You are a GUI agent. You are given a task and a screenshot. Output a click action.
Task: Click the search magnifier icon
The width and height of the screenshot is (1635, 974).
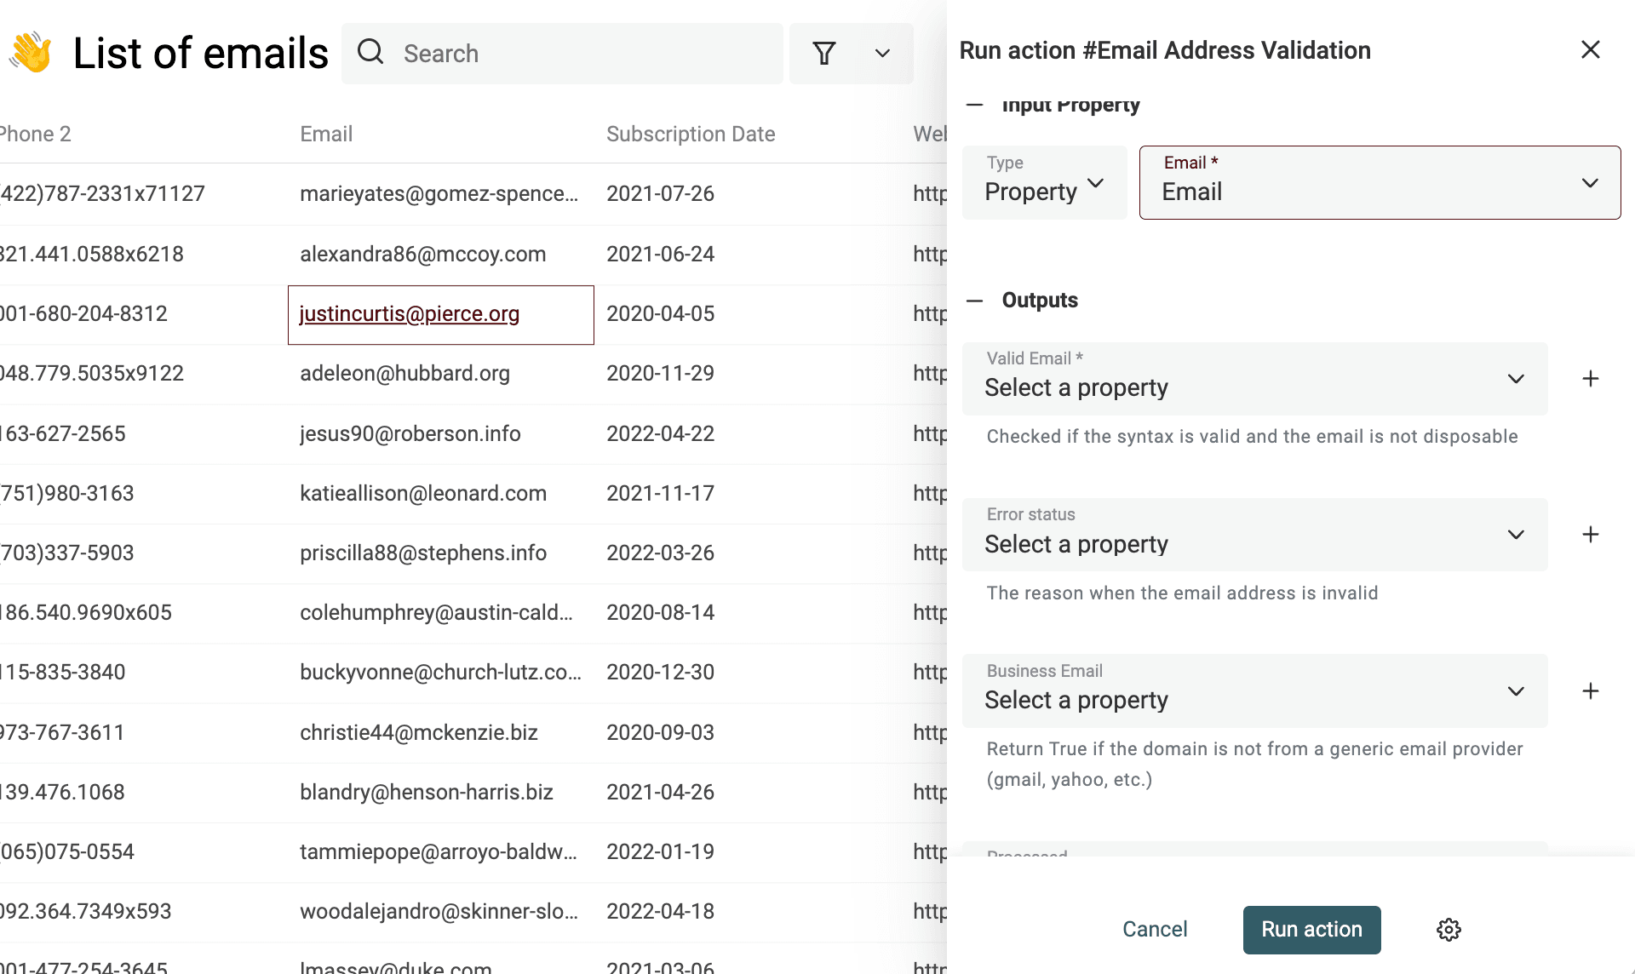371,53
